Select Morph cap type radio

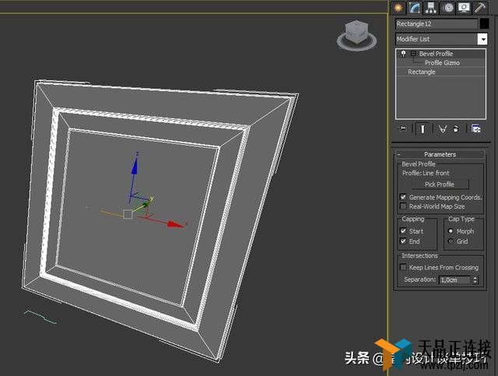pyautogui.click(x=451, y=231)
